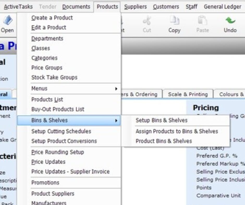Select Price Groups
The image size is (245, 205).
(46, 68)
